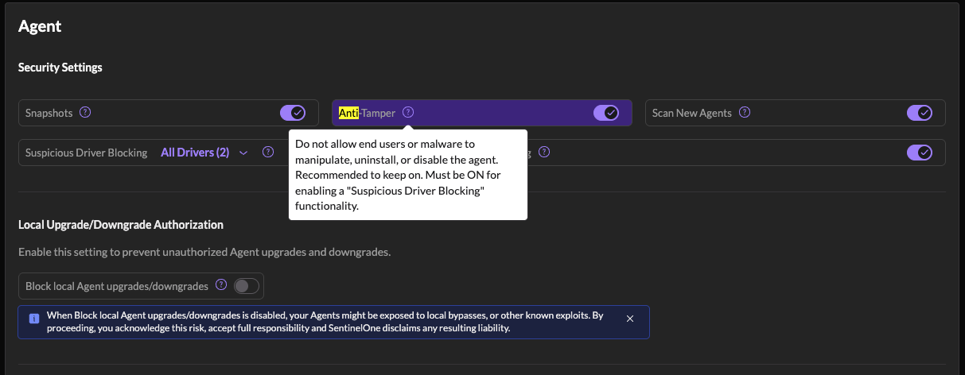
Task: Click the Anti-Tamper help question icon
Action: coord(408,112)
